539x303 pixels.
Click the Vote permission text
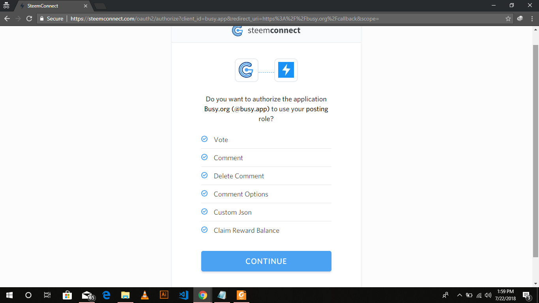(x=221, y=140)
